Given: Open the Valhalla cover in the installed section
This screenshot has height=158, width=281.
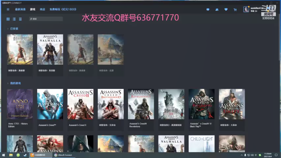Looking at the screenshot, I should pos(50,50).
